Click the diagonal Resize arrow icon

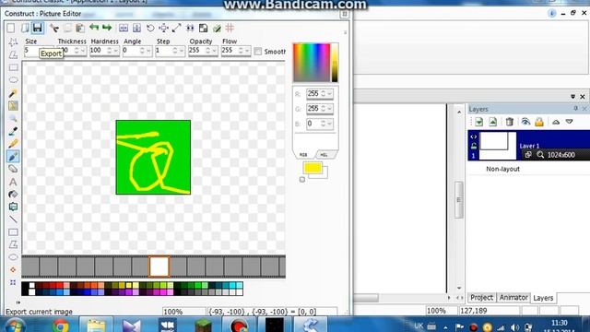coord(176,28)
